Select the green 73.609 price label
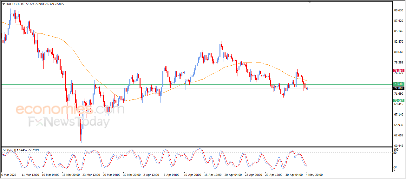 coord(398,84)
